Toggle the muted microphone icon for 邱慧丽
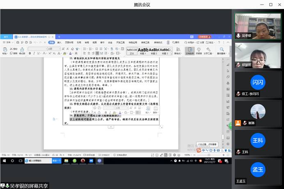This screenshot has width=284, height=189. coord(238,65)
